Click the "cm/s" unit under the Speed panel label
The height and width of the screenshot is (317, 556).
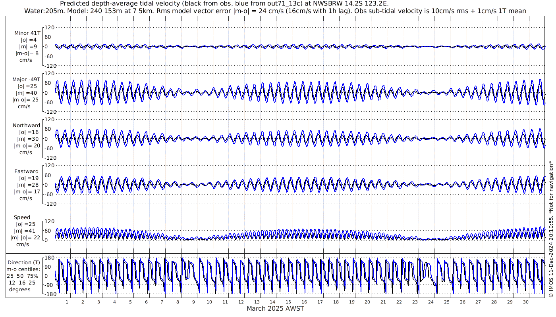[x=23, y=244]
